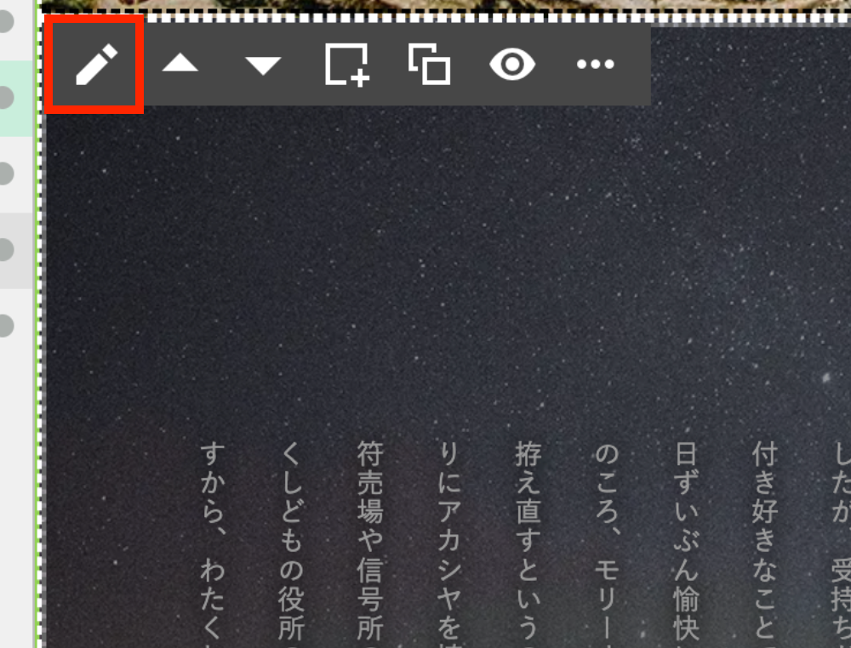This screenshot has height=648, width=851.
Task: Toggle block visibility with the eye icon
Action: point(511,65)
